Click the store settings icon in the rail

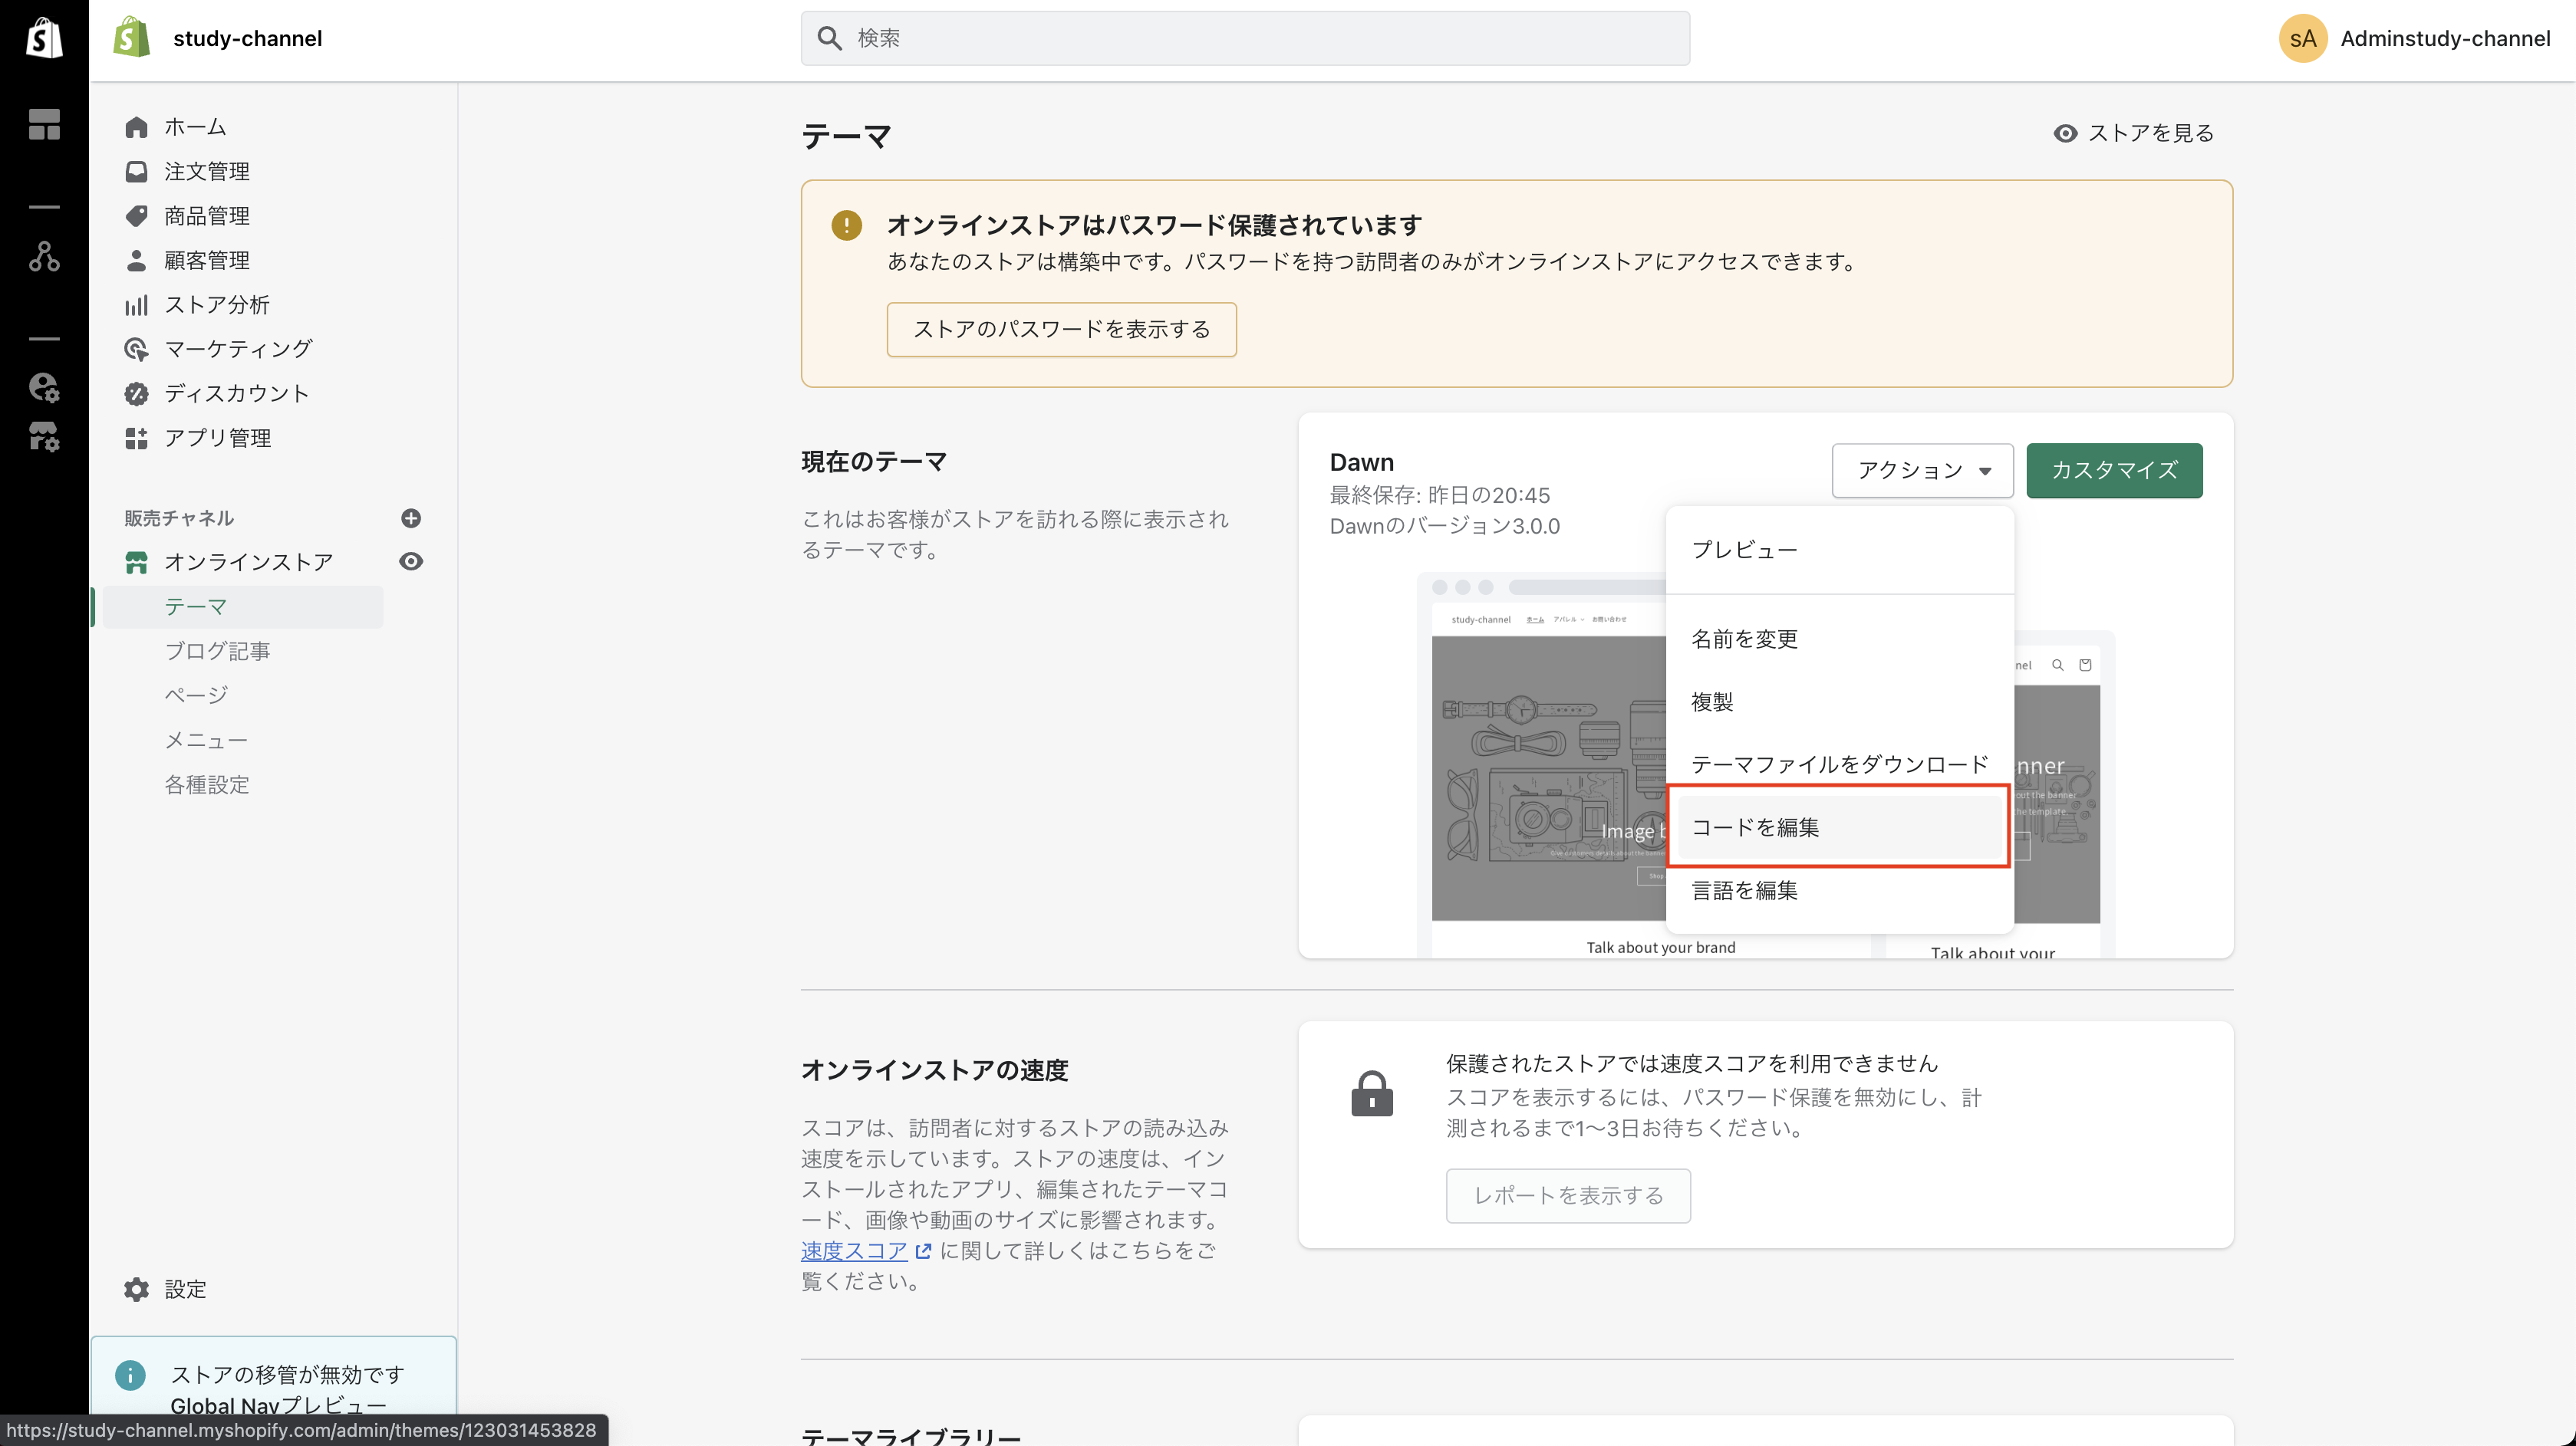(x=44, y=437)
